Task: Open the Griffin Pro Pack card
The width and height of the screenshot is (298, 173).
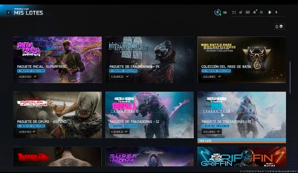Action: (x=242, y=156)
